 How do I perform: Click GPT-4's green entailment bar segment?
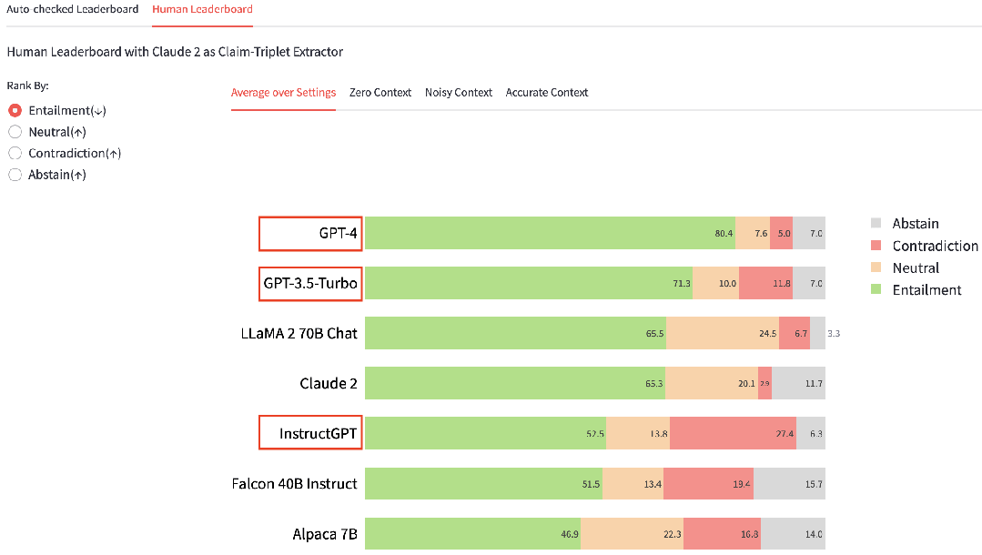point(550,233)
